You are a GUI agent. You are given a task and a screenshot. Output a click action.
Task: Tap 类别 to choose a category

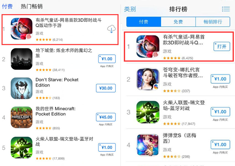pyautogui.click(x=130, y=9)
